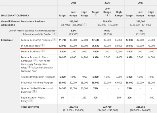The height and width of the screenshot is (113, 157).
Task: Select the Atlantic Immigration Program row label
Action: pos(38,77)
